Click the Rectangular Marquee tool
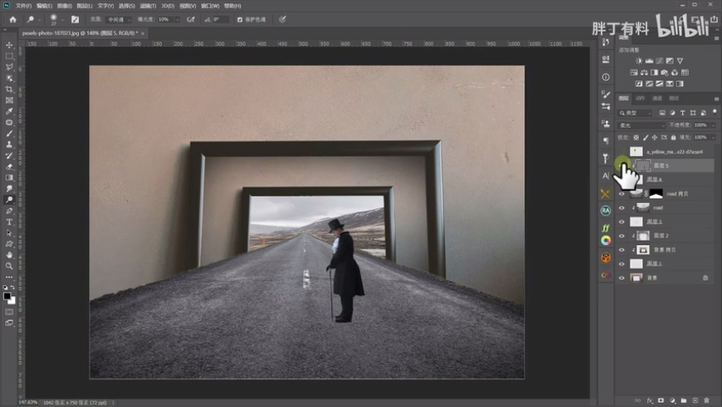This screenshot has height=407, width=722. pyautogui.click(x=10, y=56)
